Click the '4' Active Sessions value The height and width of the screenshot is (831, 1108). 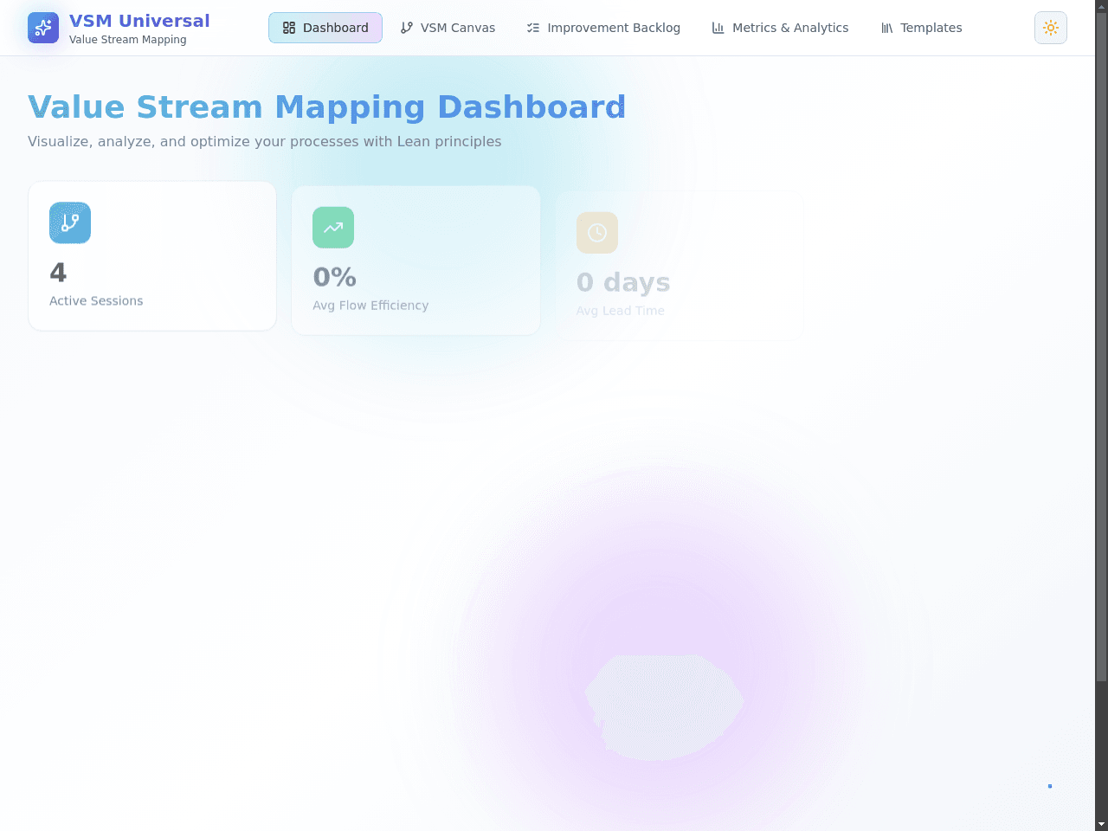tap(58, 273)
